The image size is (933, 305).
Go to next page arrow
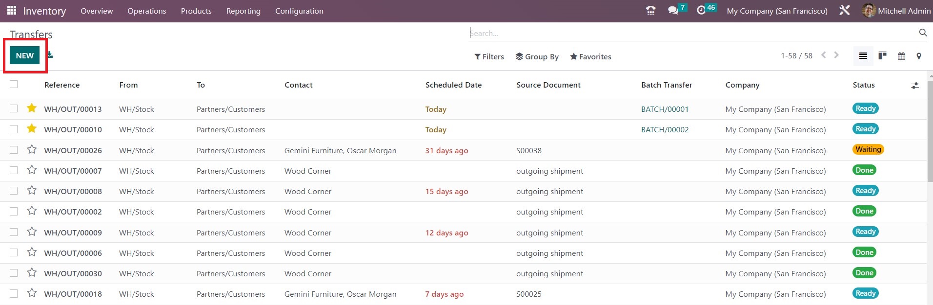click(836, 55)
